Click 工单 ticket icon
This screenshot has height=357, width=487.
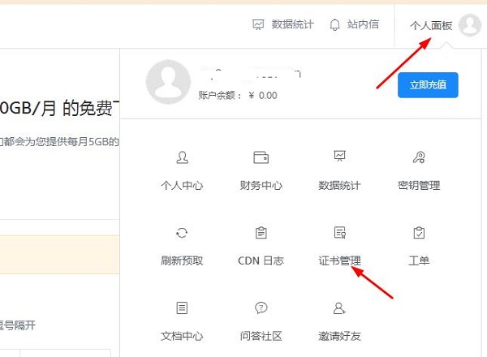[419, 233]
